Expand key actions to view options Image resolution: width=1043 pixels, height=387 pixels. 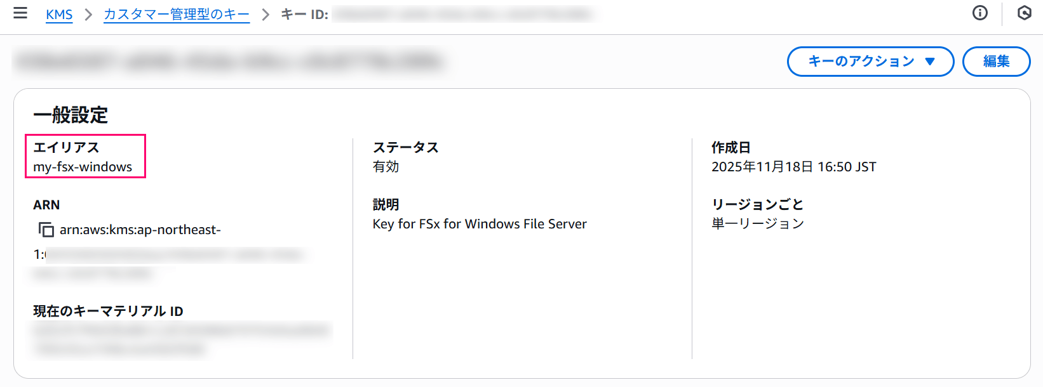coord(870,62)
